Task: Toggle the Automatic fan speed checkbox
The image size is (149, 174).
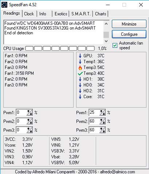Action: coord(115,45)
